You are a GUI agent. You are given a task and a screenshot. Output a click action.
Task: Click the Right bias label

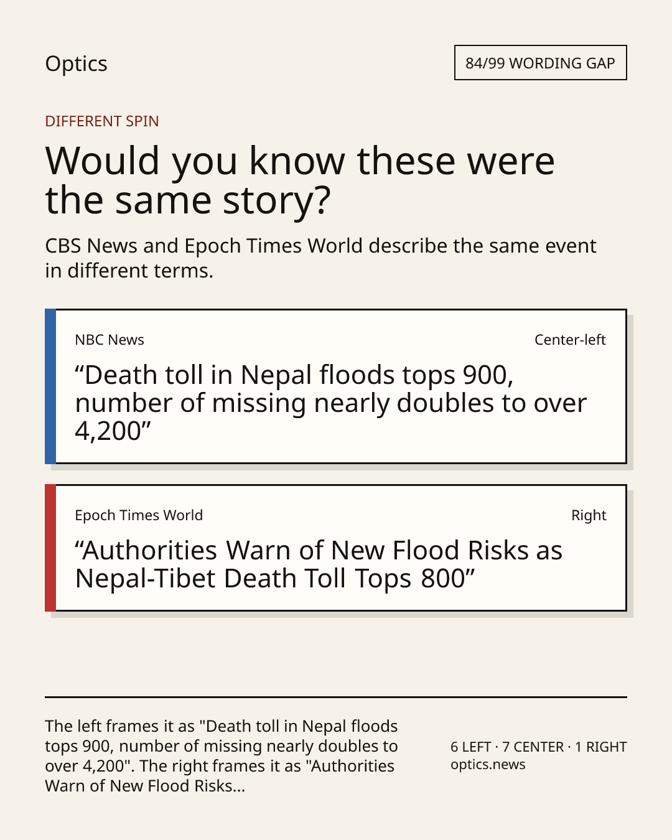click(589, 515)
